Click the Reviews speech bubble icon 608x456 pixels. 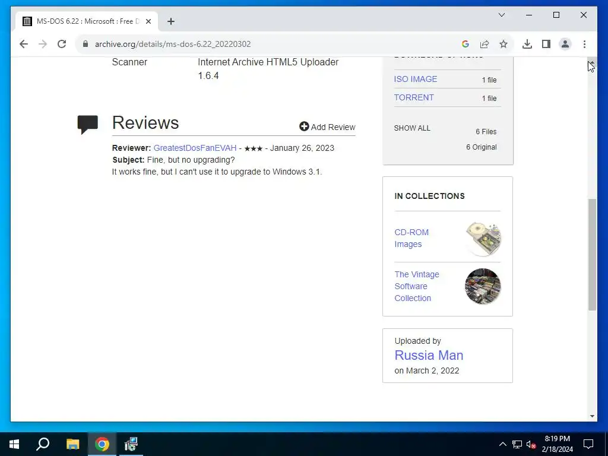click(x=88, y=125)
